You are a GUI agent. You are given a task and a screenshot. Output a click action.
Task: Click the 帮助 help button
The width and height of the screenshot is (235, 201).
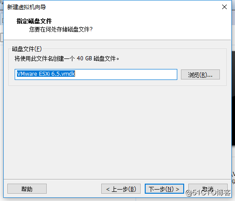pyautogui.click(x=27, y=189)
